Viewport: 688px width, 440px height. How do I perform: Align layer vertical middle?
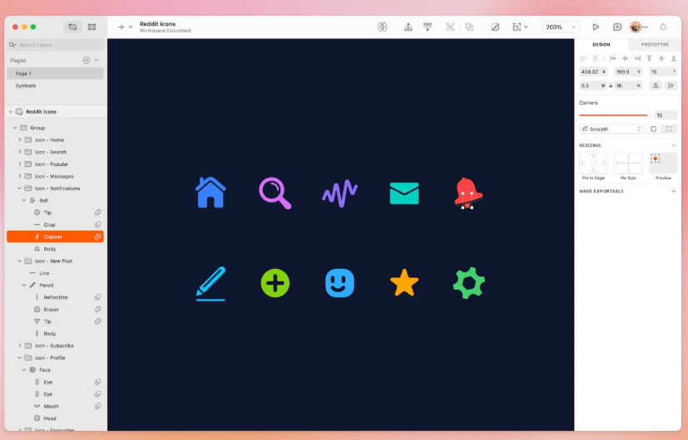pos(661,58)
